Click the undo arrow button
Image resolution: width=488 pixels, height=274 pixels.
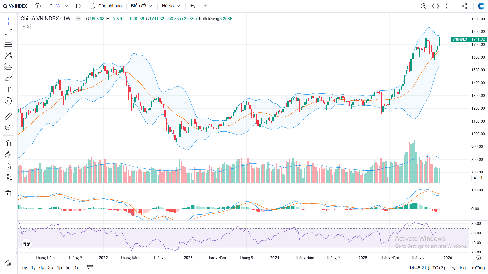click(x=193, y=6)
